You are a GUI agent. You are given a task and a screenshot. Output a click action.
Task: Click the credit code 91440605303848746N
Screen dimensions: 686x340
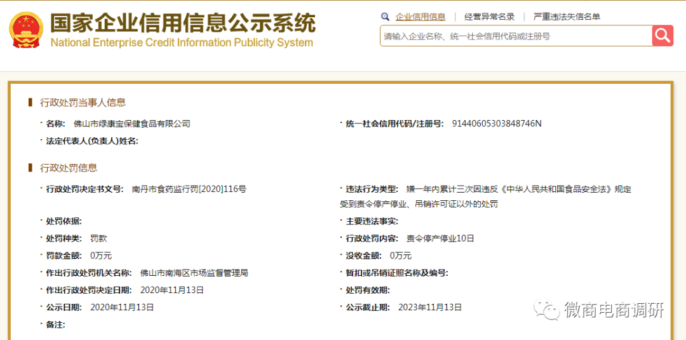pyautogui.click(x=496, y=123)
